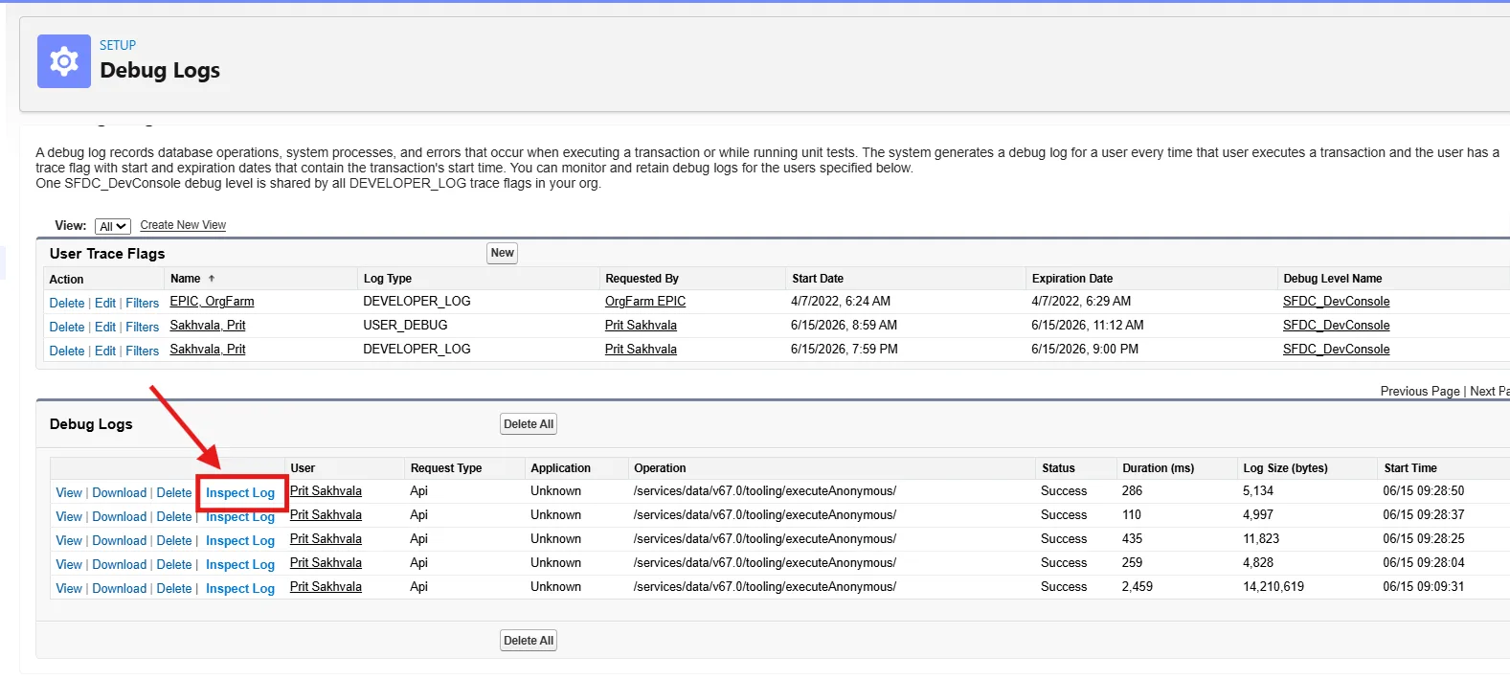
Task: Open Prit Sakhvala requester in USER_DEBUG row
Action: click(641, 325)
